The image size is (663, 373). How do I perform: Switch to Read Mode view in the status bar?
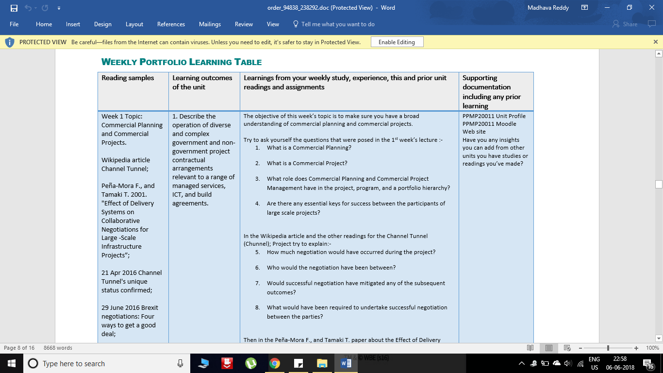pyautogui.click(x=530, y=348)
